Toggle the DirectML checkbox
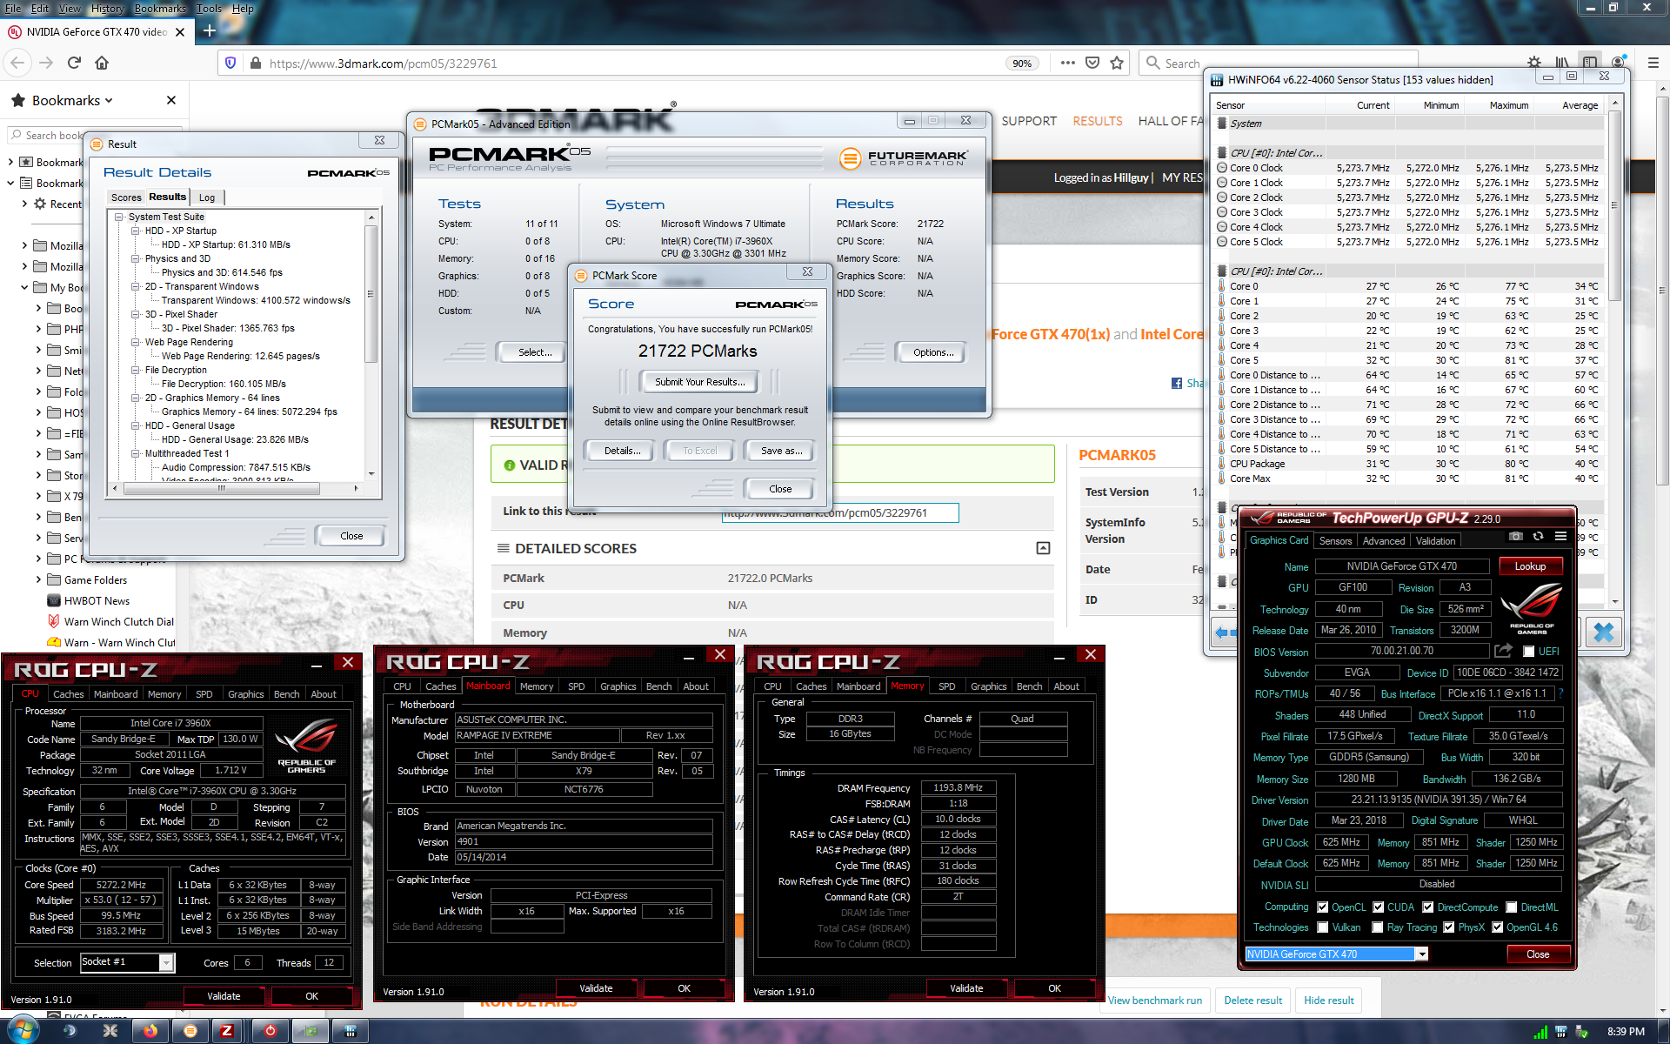Viewport: 1670px width, 1044px height. tap(1511, 907)
